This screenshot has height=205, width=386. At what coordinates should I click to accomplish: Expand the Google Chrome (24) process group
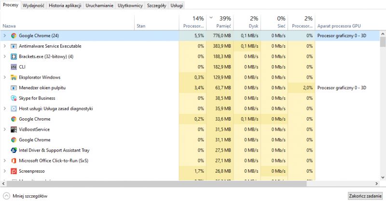click(4, 36)
